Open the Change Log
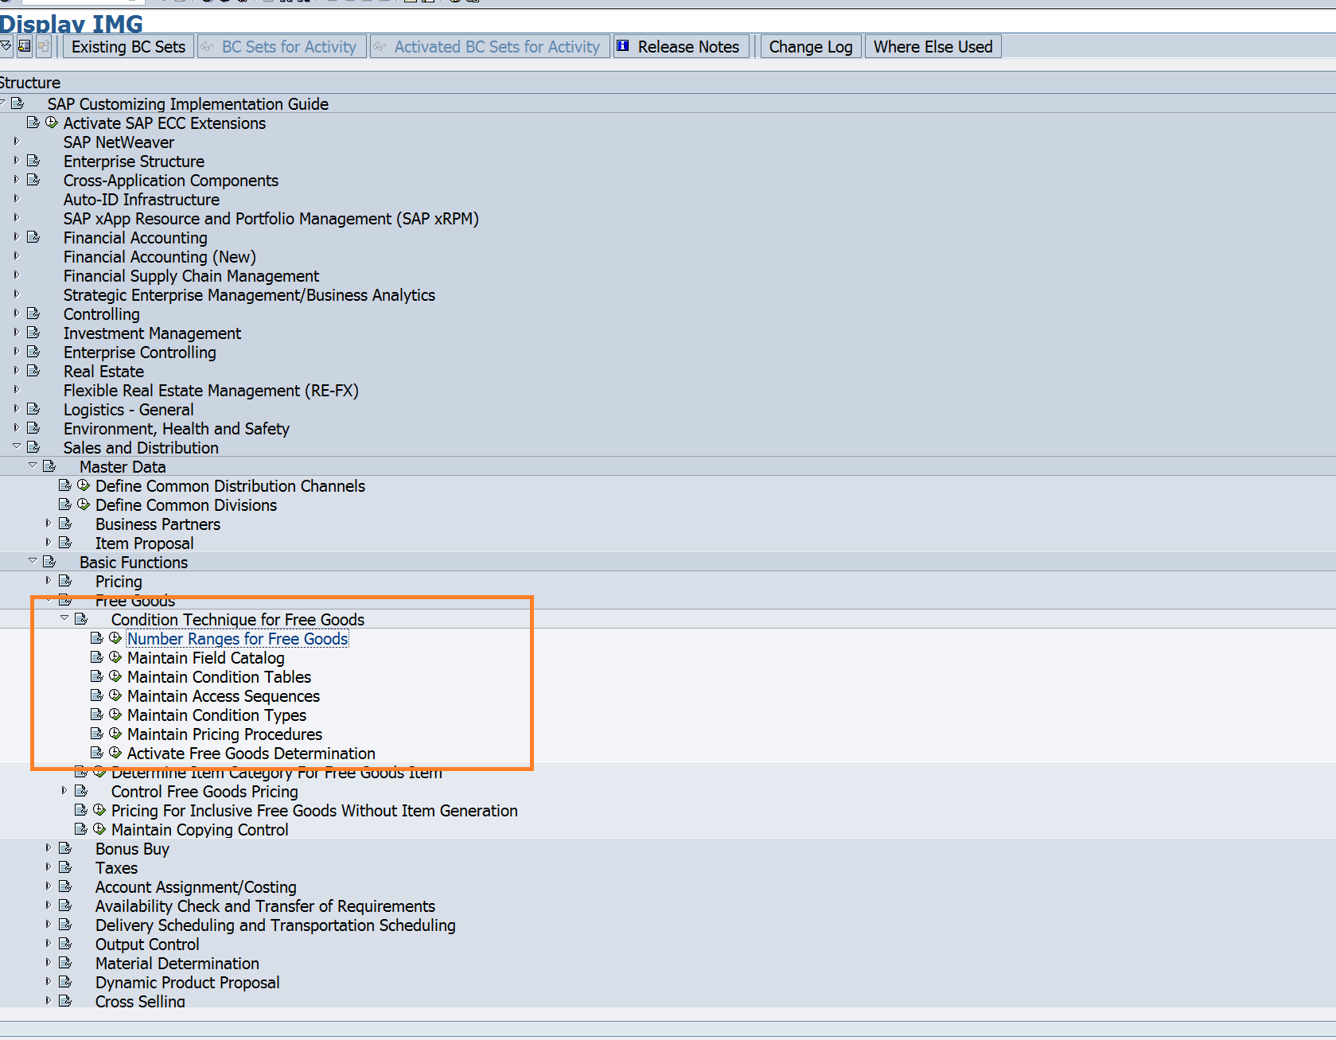This screenshot has height=1040, width=1336. tap(811, 47)
